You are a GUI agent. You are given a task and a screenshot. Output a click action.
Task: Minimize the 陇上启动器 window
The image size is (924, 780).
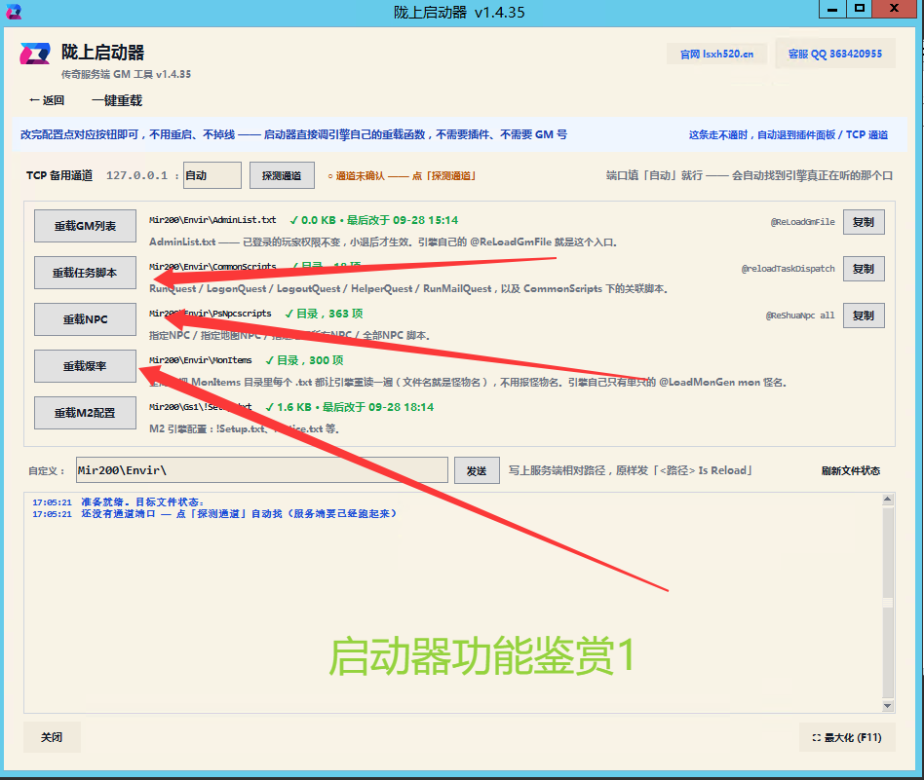point(832,9)
